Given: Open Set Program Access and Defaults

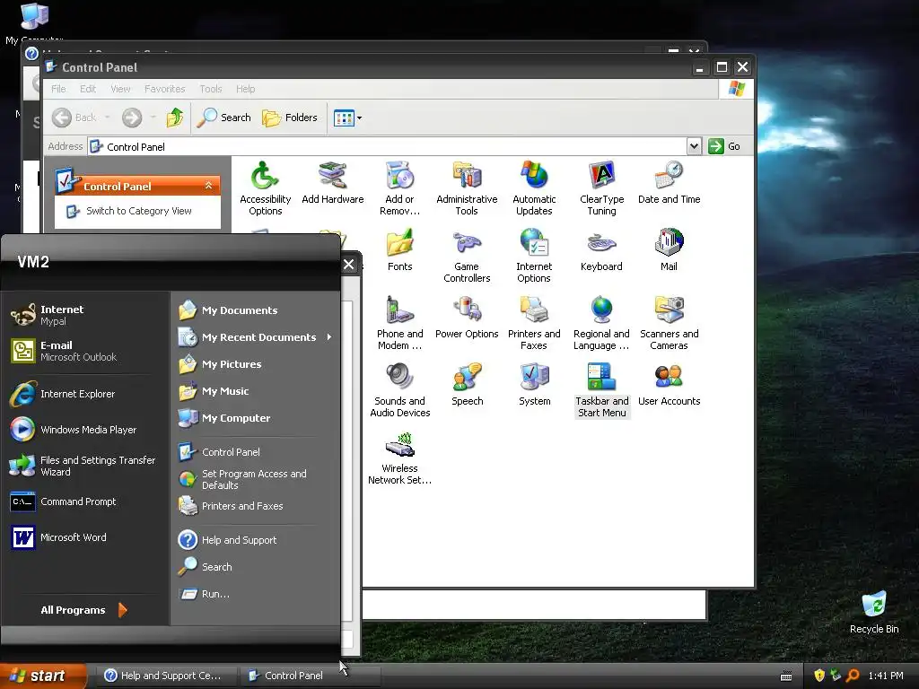Looking at the screenshot, I should [x=255, y=479].
